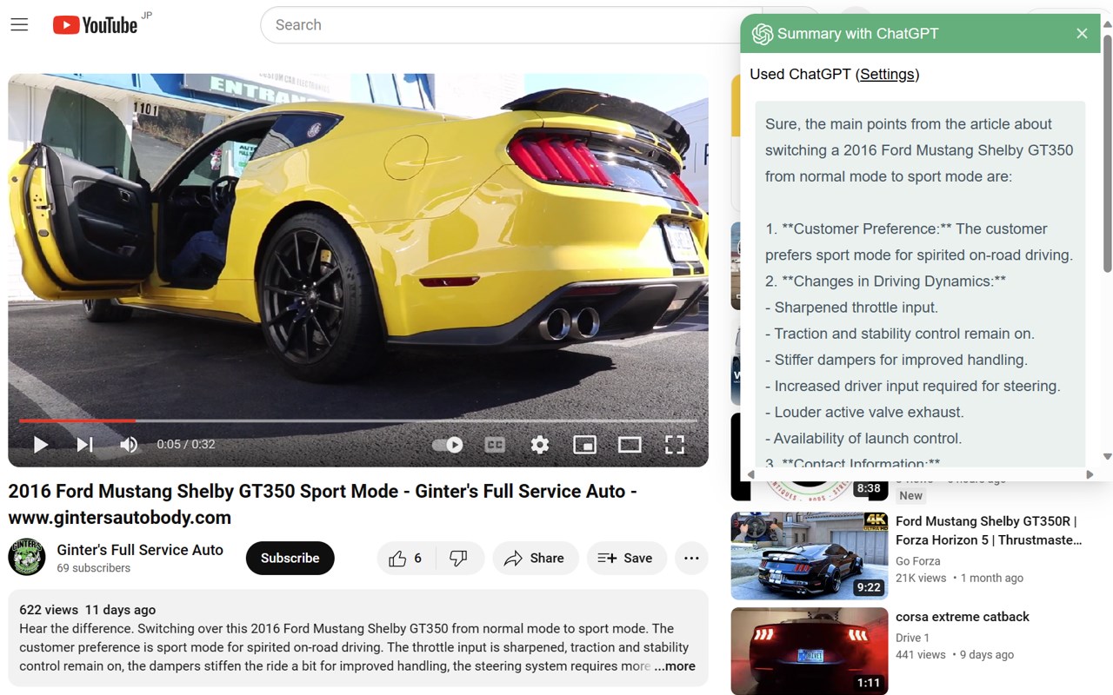Switch to theater mode
The width and height of the screenshot is (1113, 695).
(630, 445)
